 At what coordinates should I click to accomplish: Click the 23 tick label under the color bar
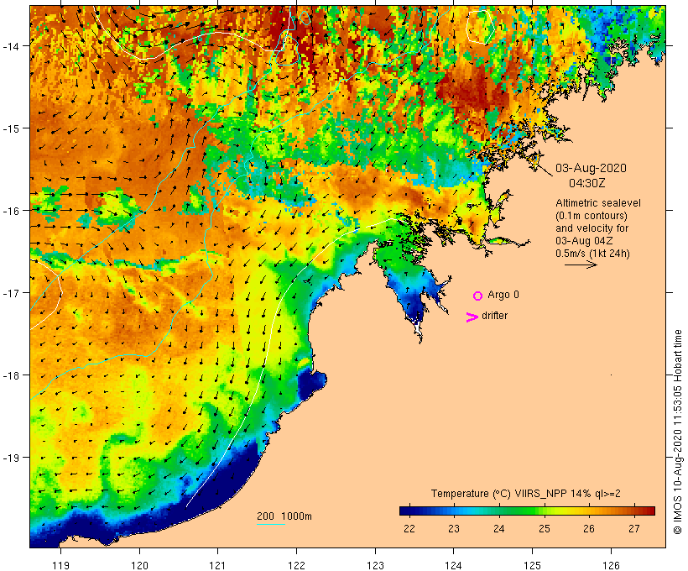tap(454, 529)
